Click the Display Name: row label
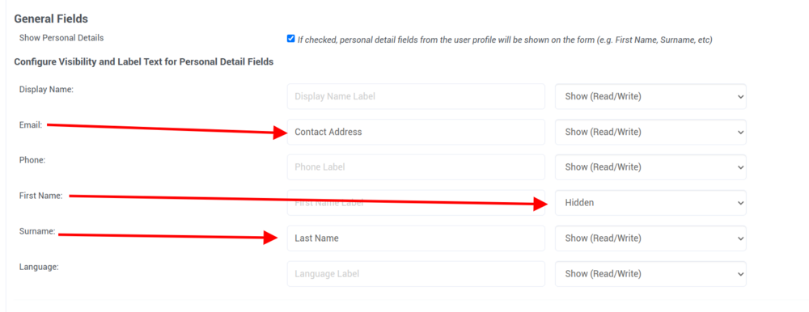Viewport: 809px width, 312px height. click(x=46, y=90)
